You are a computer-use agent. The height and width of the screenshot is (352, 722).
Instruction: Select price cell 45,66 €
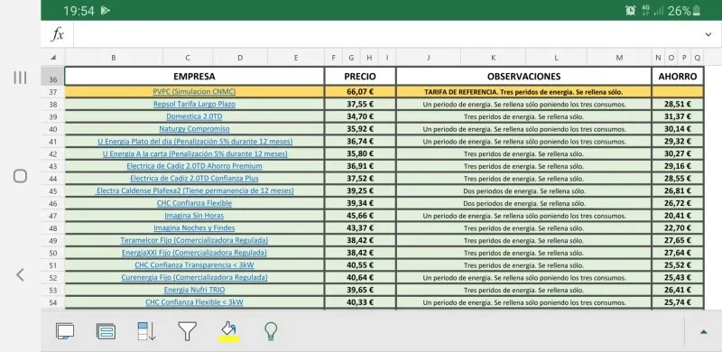pos(360,216)
